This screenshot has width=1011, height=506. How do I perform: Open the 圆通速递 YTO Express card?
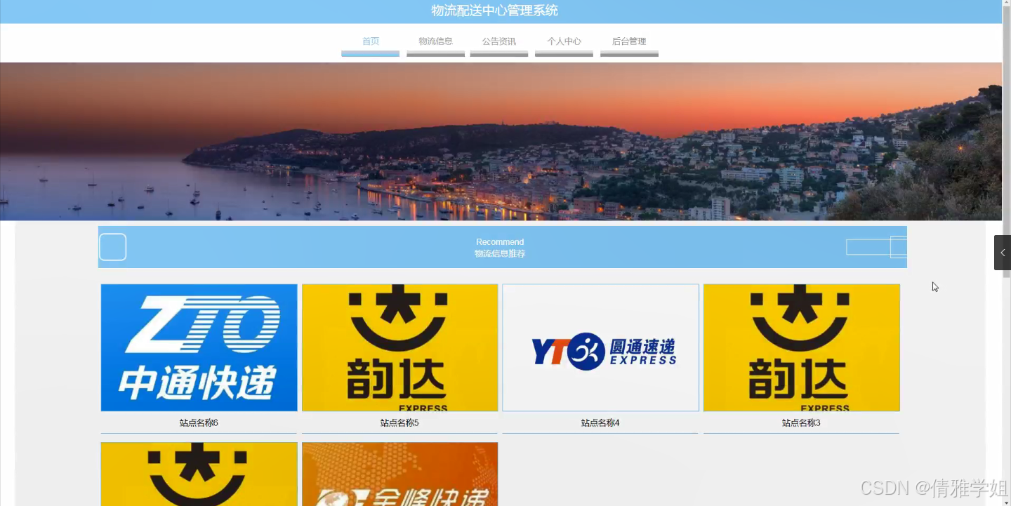[600, 347]
